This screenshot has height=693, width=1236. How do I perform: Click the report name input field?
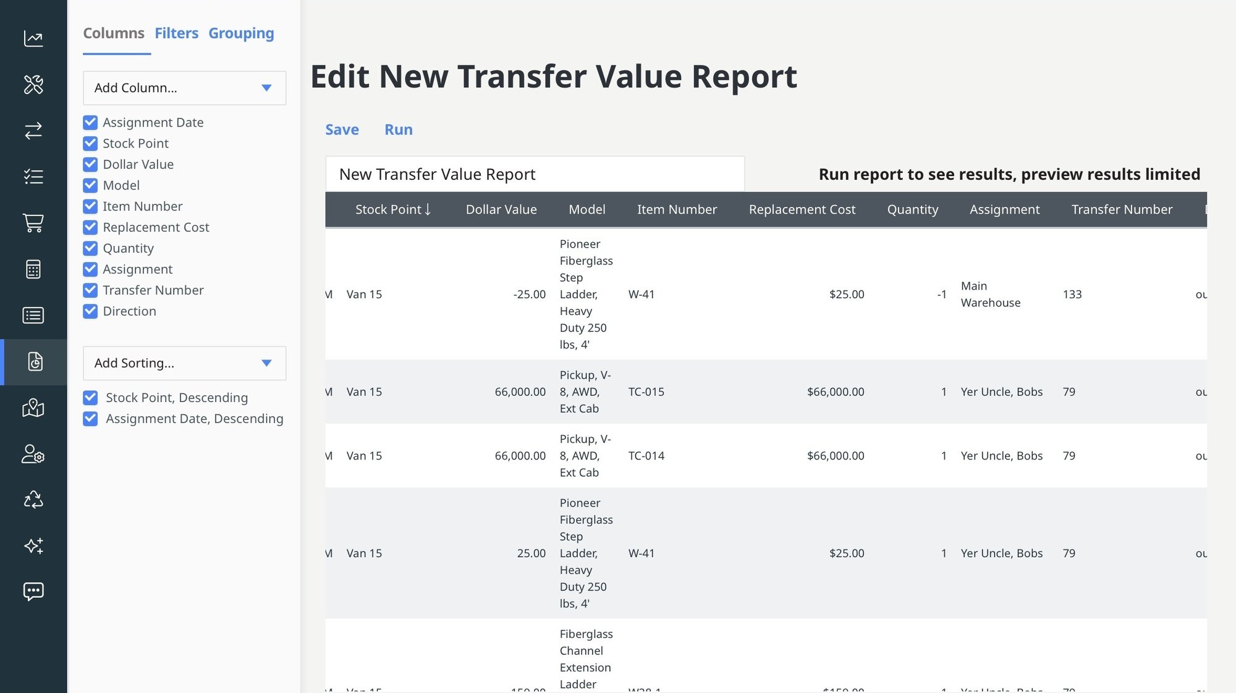pyautogui.click(x=535, y=174)
